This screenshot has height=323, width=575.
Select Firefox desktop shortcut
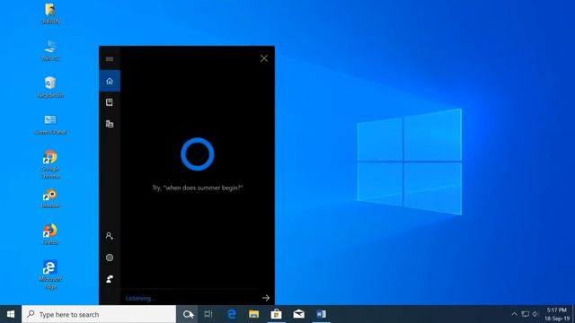50,234
